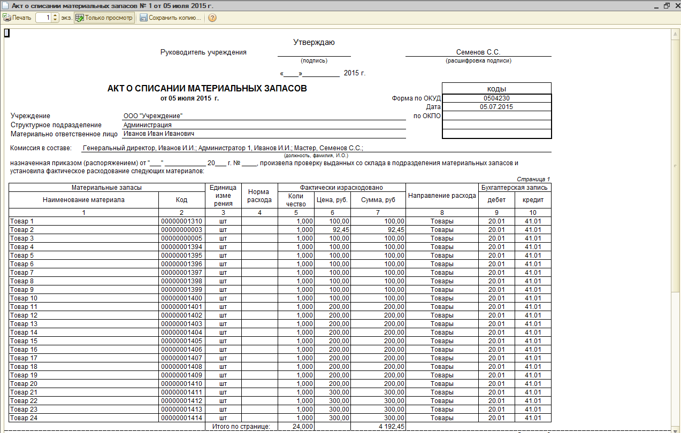
Task: Click the Фактически израсходовано header
Action: point(342,188)
